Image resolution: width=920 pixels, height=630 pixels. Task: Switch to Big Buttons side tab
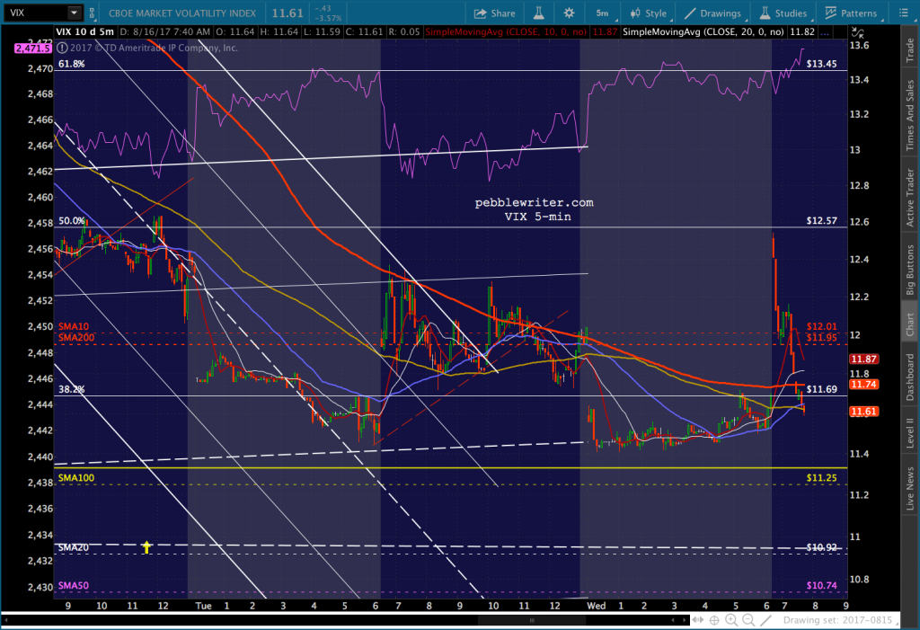tap(910, 270)
